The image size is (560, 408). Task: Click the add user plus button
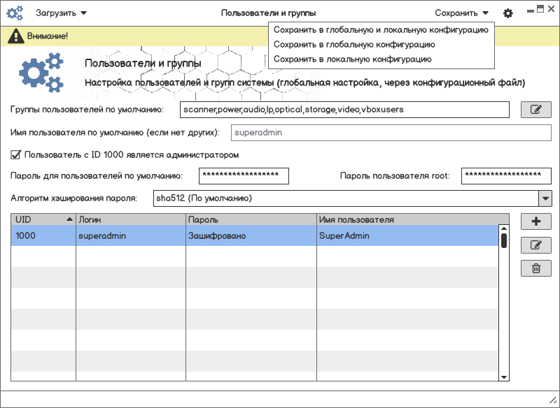click(x=536, y=221)
